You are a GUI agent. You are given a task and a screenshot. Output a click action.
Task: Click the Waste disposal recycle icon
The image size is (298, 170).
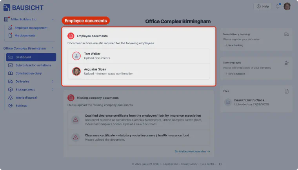pos(11,98)
